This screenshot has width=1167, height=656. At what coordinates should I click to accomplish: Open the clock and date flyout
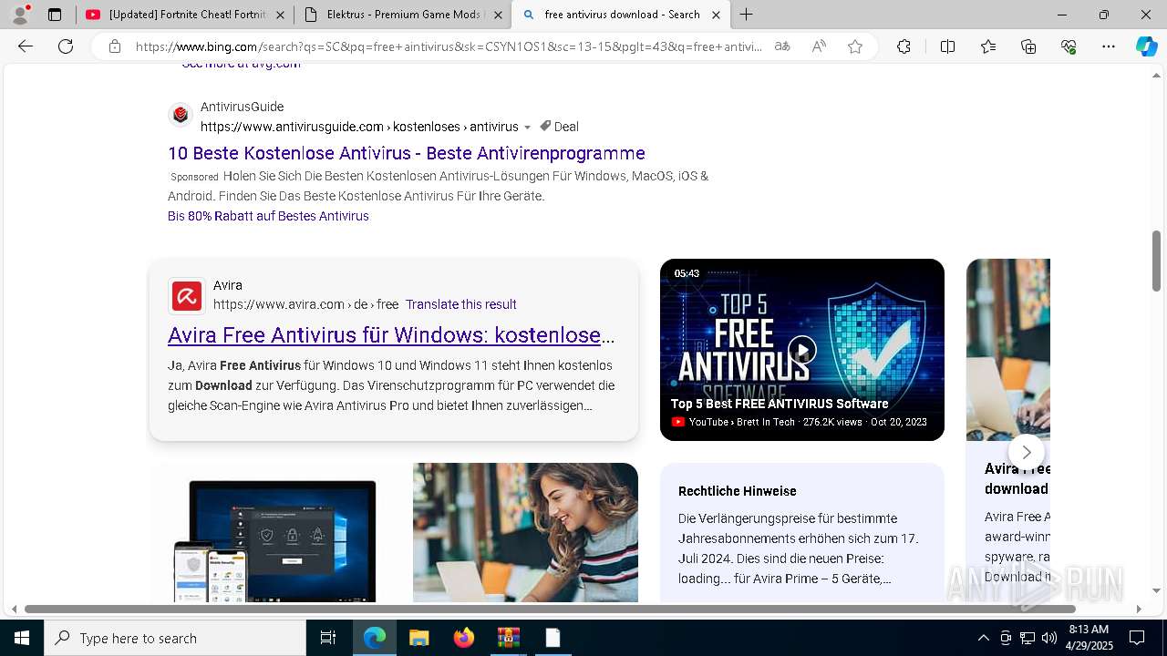point(1089,638)
